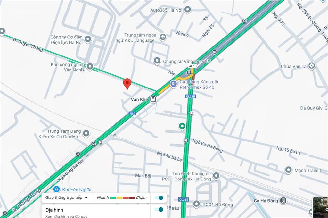Open the Auto365 Hà Nội place marker

[x=188, y=9]
